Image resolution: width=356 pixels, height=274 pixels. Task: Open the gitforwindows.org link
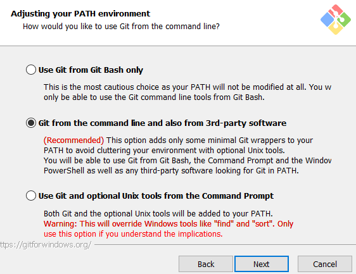pos(46,245)
